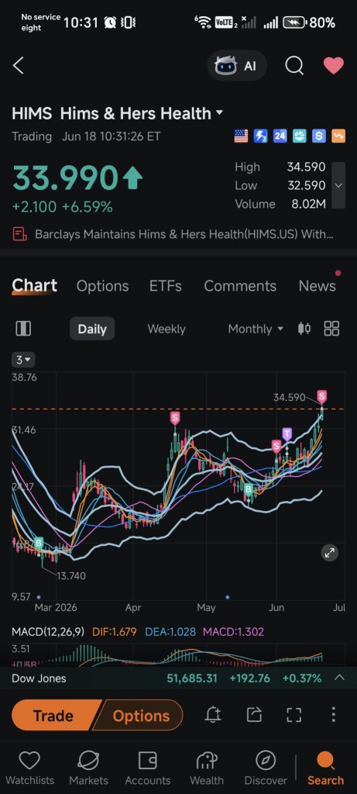Screen dimensions: 357x794
Task: Open the stock name dropdown arrow
Action: tap(219, 112)
